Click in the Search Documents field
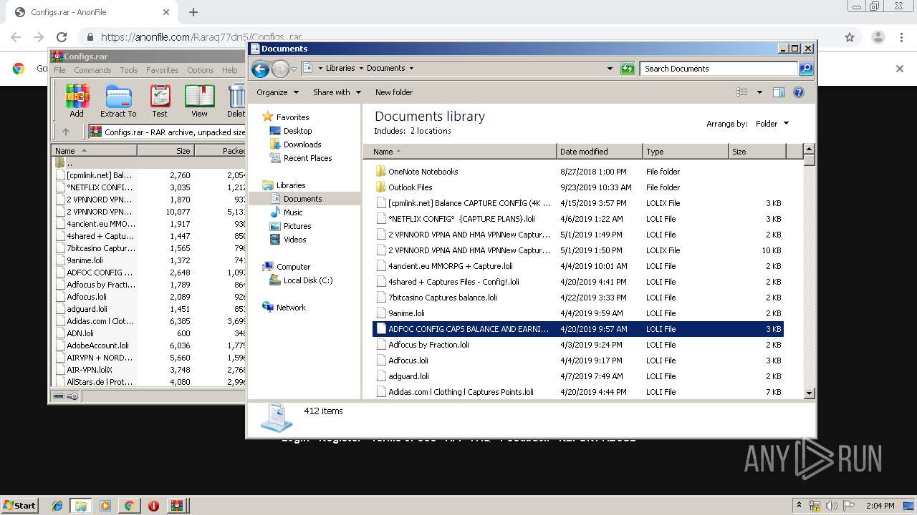Image resolution: width=917 pixels, height=515 pixels. click(x=719, y=69)
